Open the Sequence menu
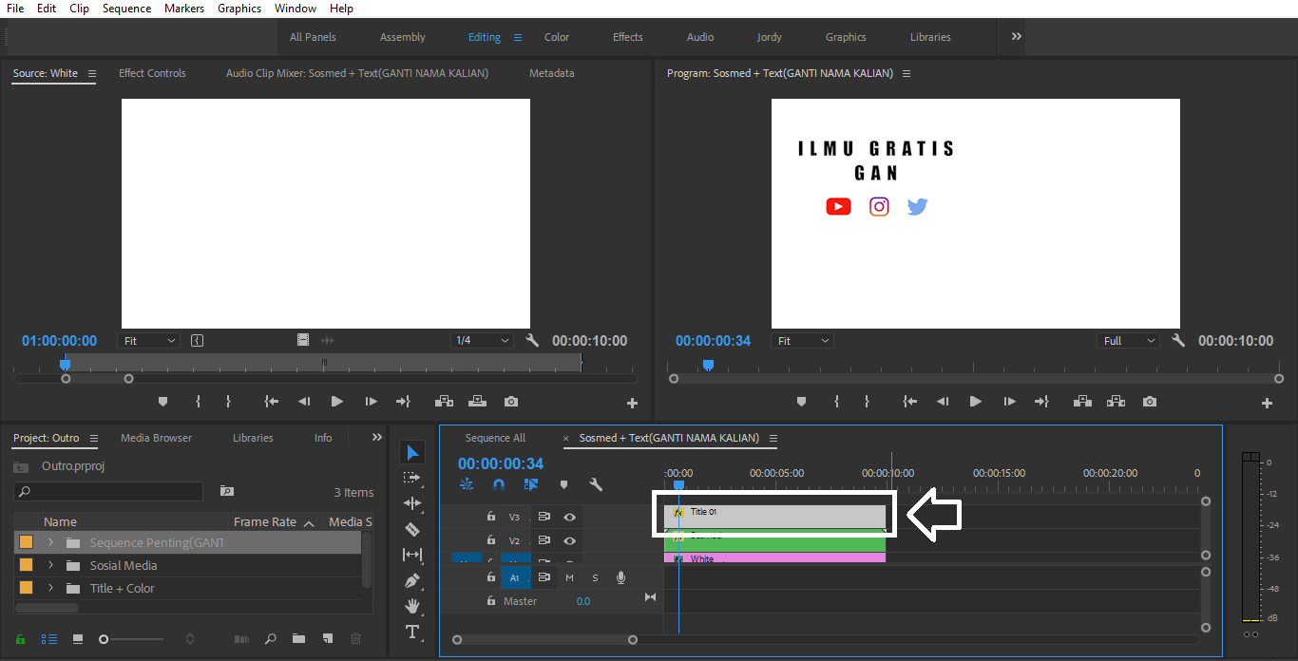1298x661 pixels. tap(126, 8)
